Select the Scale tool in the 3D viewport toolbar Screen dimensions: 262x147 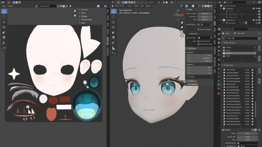tap(114, 32)
